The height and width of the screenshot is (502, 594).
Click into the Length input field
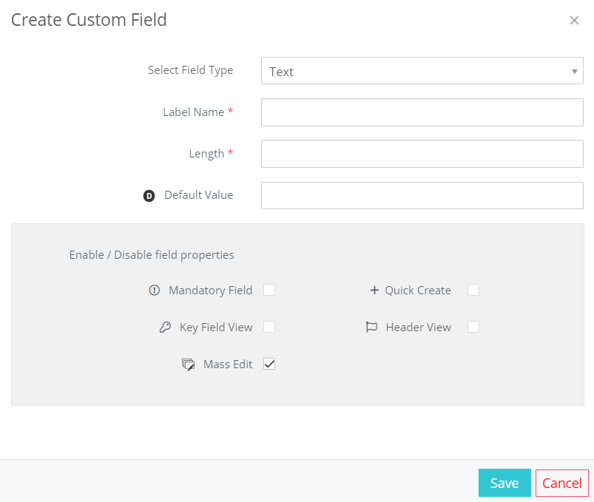point(422,154)
